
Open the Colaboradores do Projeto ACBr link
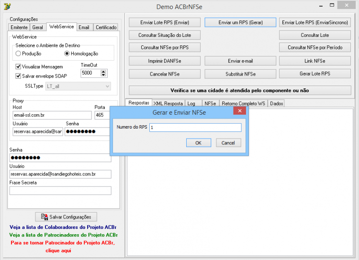pos(63,227)
